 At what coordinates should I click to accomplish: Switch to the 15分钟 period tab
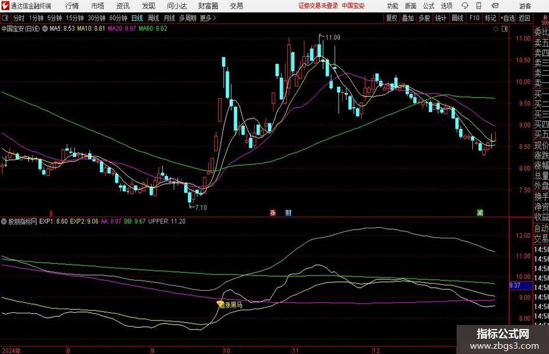coord(74,18)
